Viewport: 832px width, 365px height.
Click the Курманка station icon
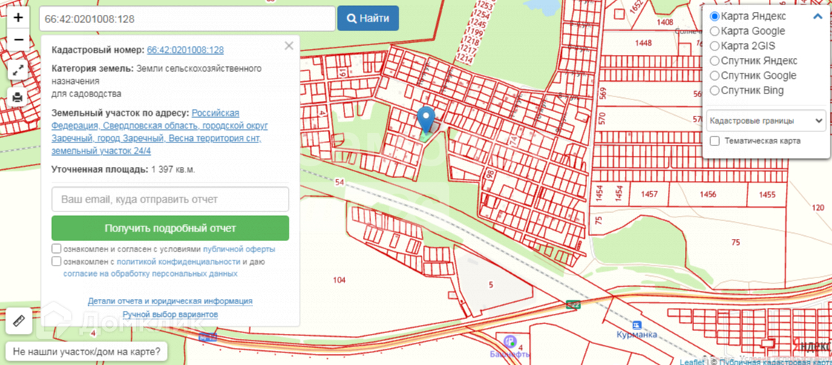click(638, 325)
